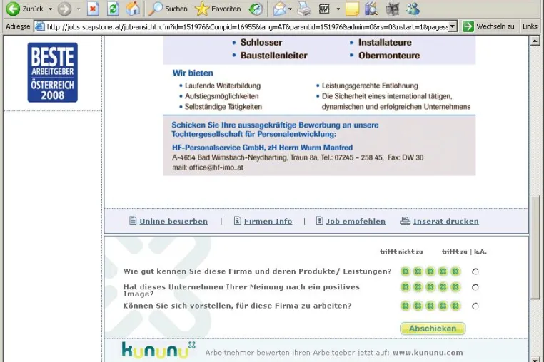
Task: Click Beste Arbeitgeber Österreich 2008 badge
Action: 52,73
